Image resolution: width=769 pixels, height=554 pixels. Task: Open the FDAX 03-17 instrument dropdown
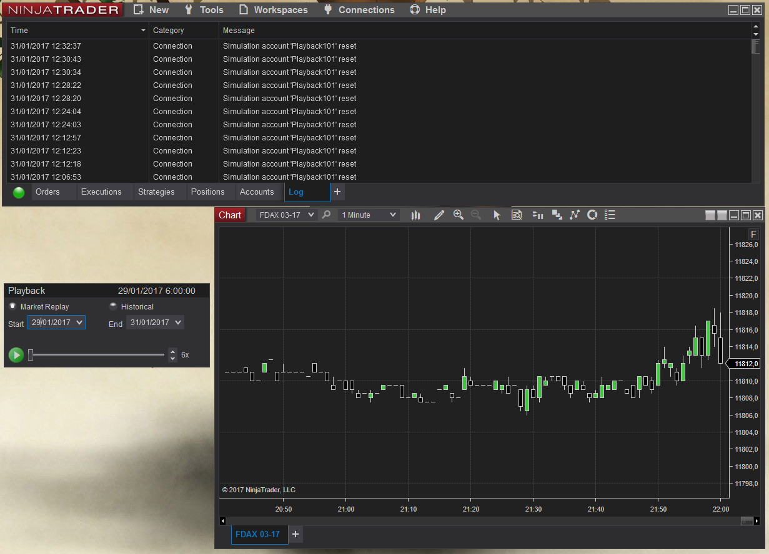pos(287,215)
